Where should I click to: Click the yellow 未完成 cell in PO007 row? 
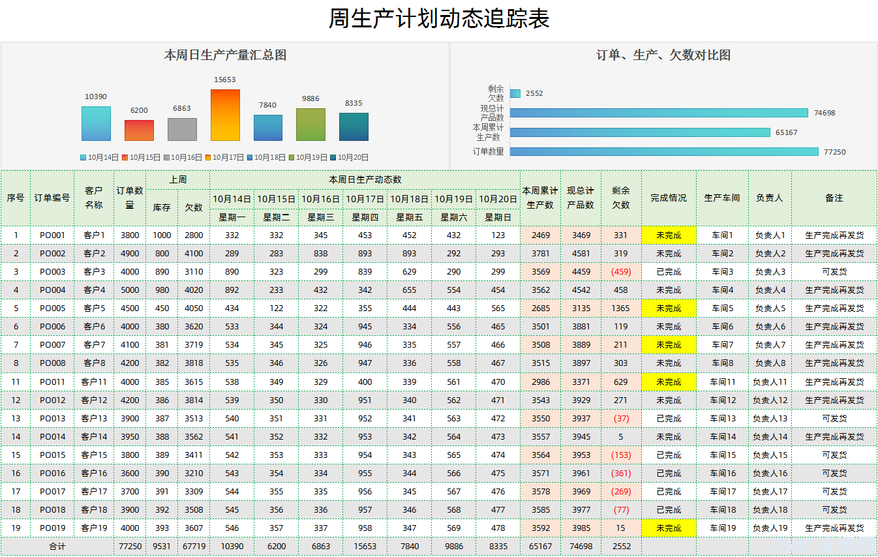669,345
